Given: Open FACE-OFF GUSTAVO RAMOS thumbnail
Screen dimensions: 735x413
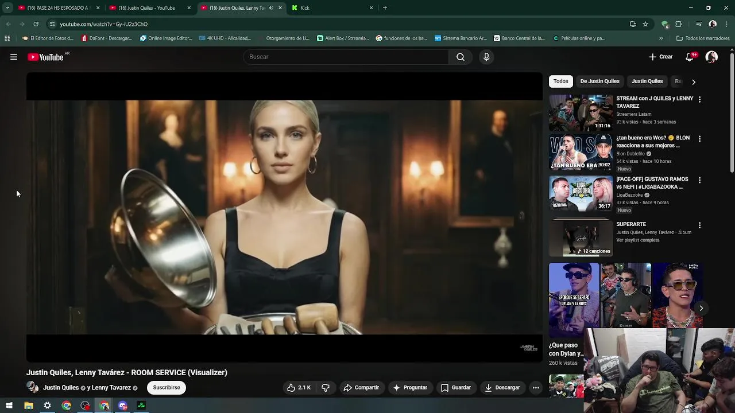Looking at the screenshot, I should [581, 193].
